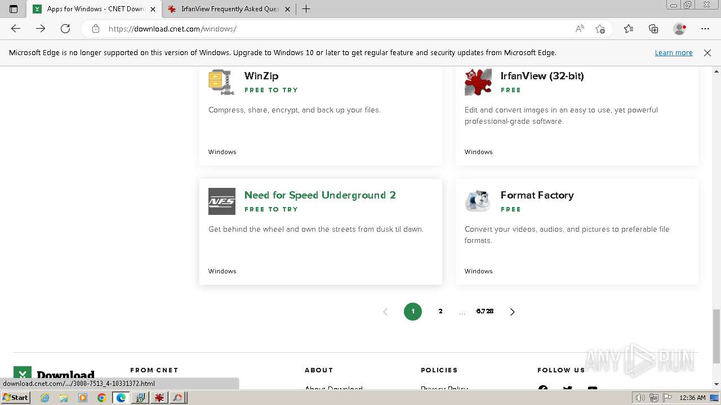Image resolution: width=721 pixels, height=405 pixels.
Task: Switch to Apps for Windows CNET tab
Action: point(94,9)
